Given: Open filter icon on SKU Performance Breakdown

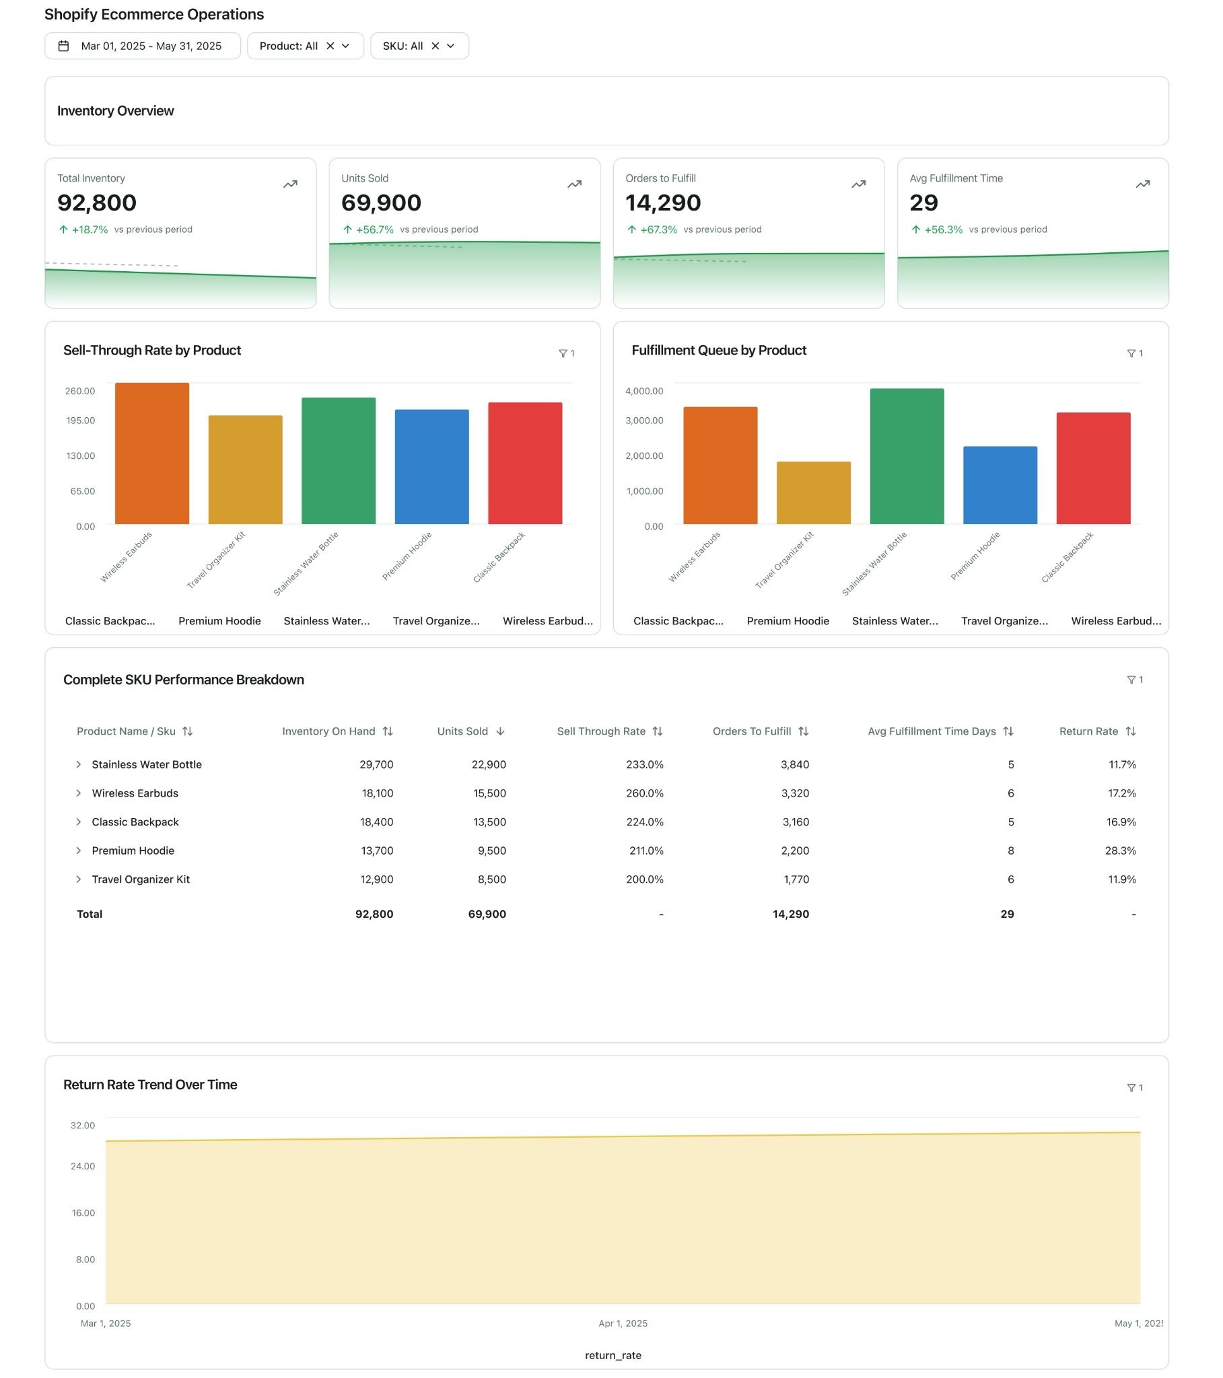Looking at the screenshot, I should click(x=1133, y=680).
